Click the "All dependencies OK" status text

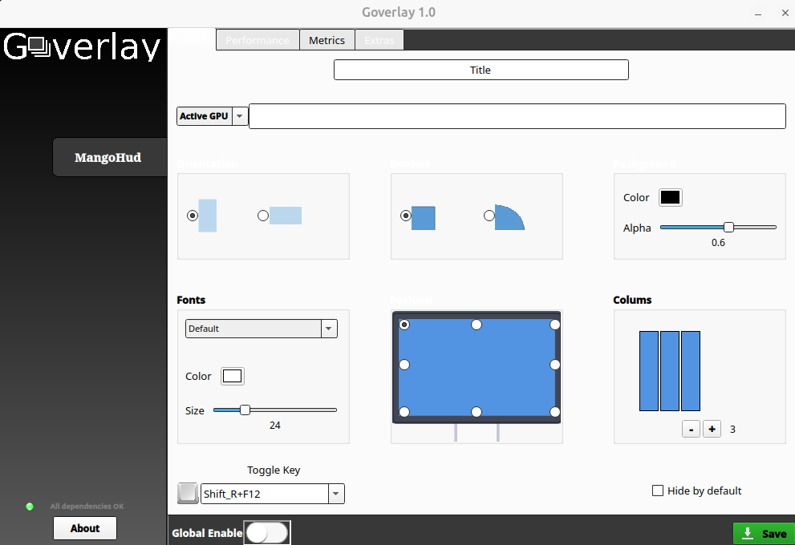click(87, 506)
